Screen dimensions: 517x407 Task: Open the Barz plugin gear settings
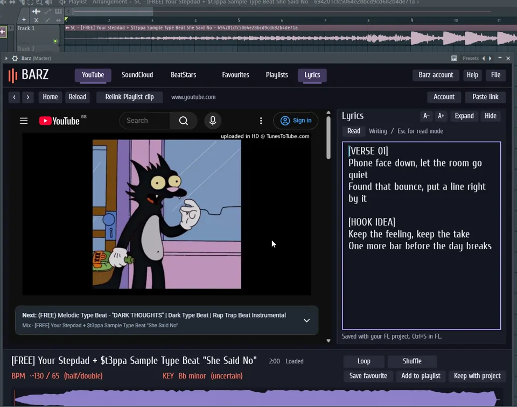15,58
